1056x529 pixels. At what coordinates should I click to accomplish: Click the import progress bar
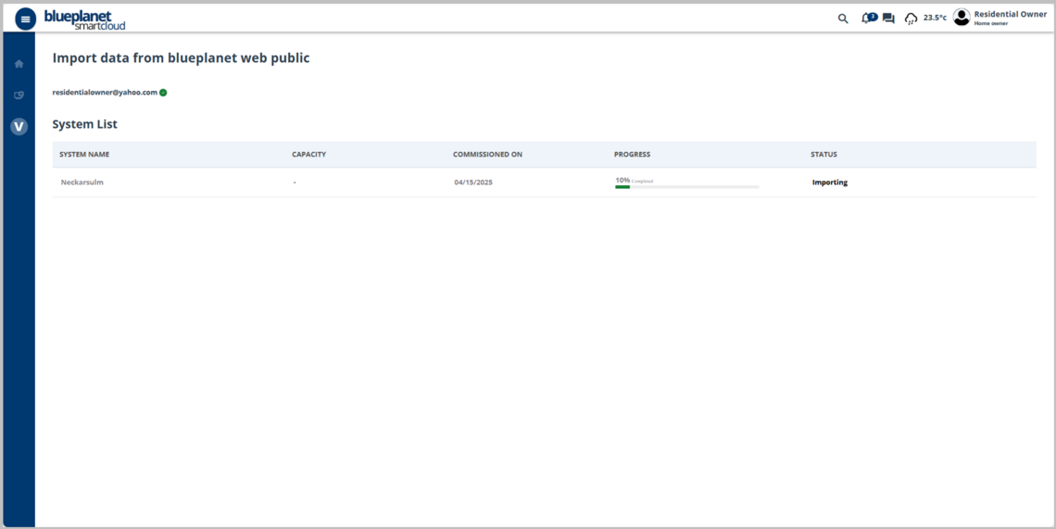(x=686, y=187)
